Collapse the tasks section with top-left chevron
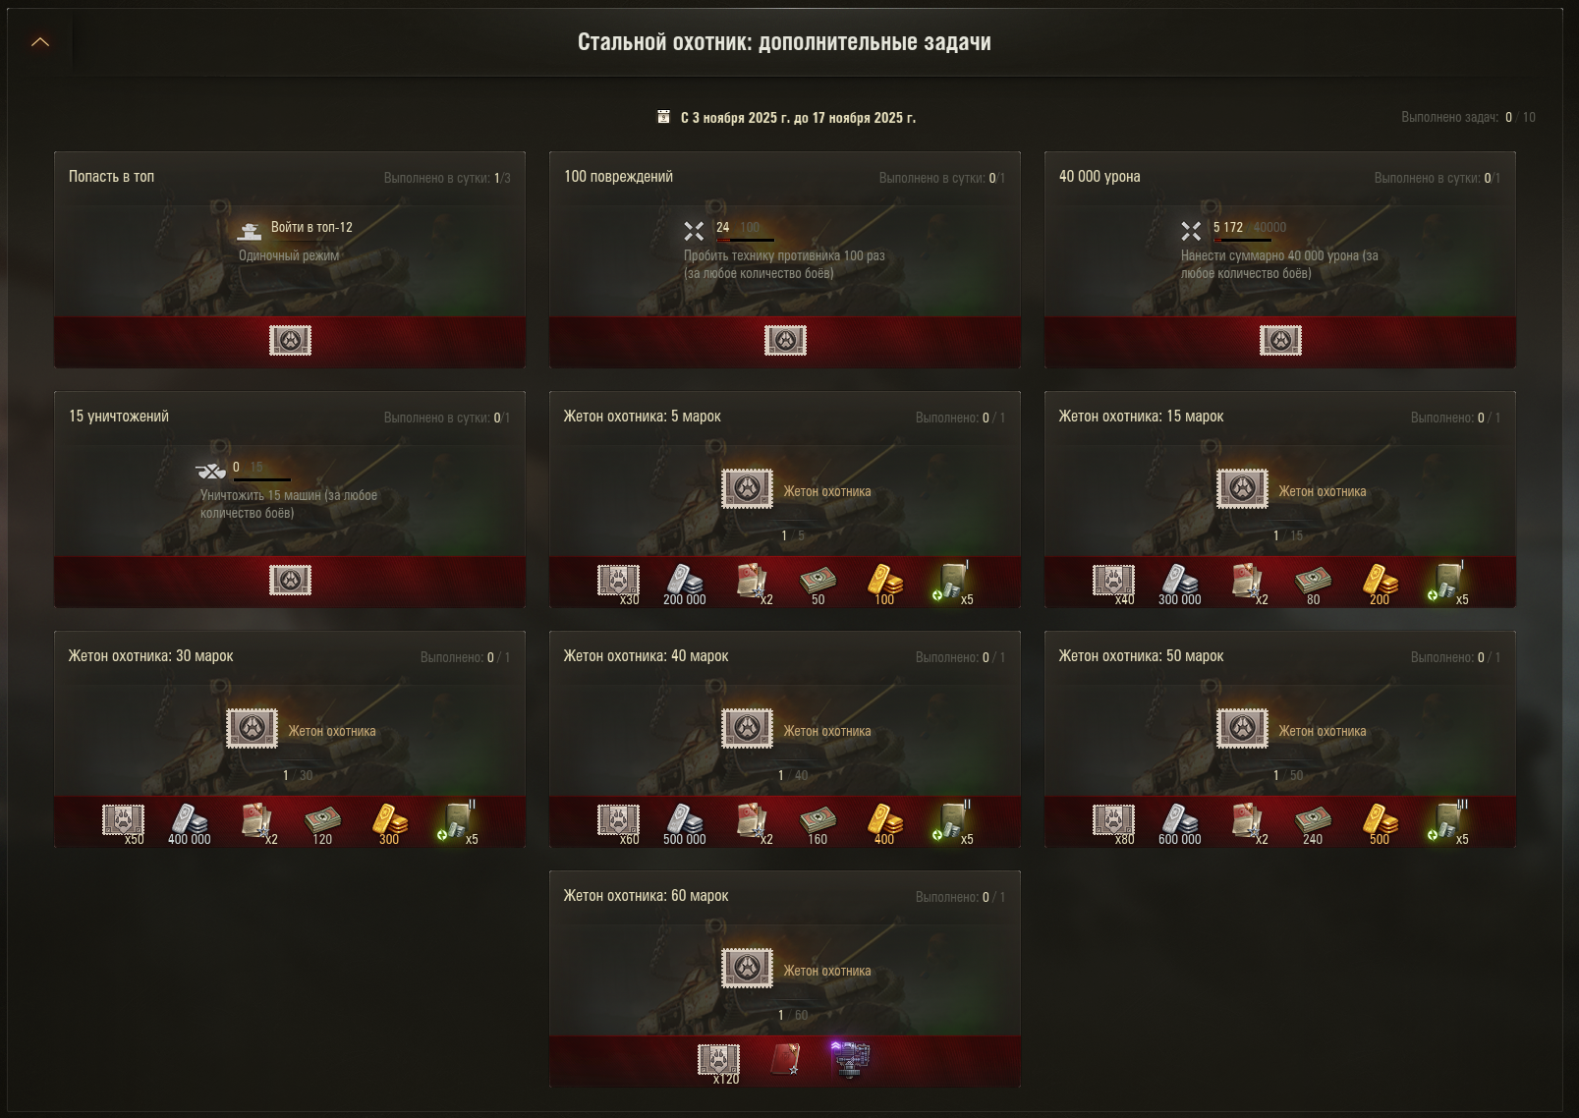 [x=40, y=42]
